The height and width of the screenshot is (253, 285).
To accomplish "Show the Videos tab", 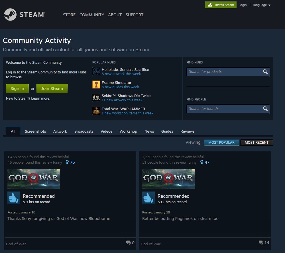I will click(x=107, y=131).
